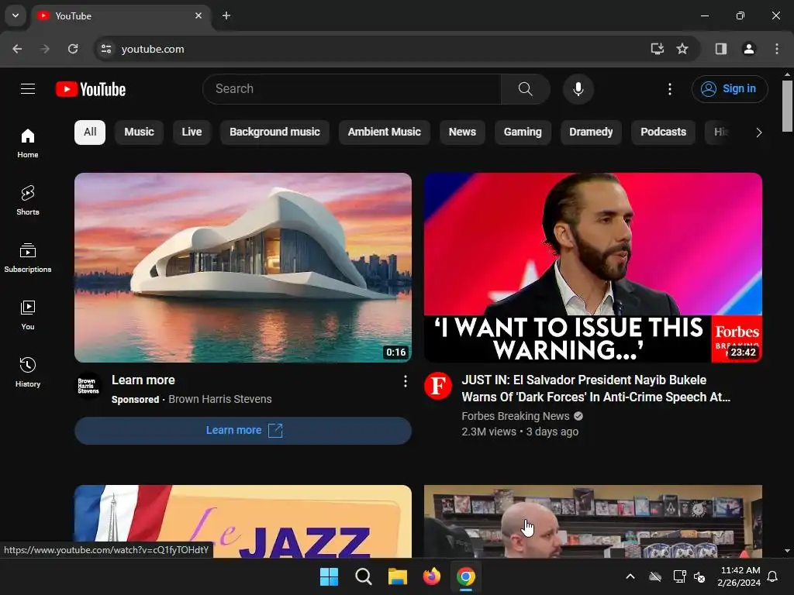The image size is (794, 595).
Task: Open Chrome's three-dot menu
Action: pyautogui.click(x=776, y=49)
